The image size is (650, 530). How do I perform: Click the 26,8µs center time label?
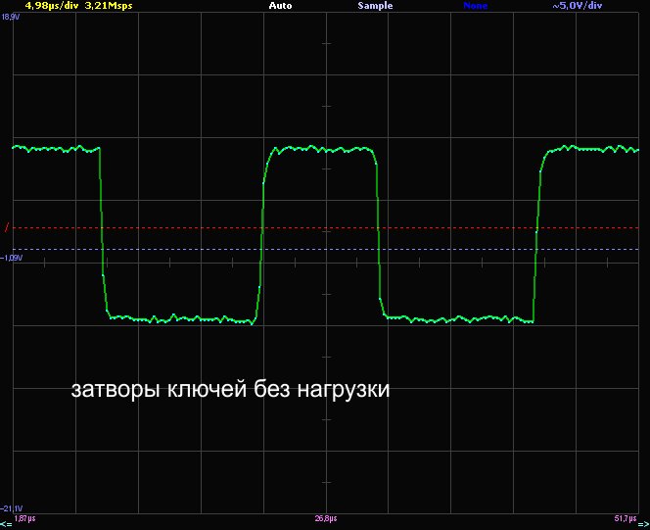[x=326, y=519]
